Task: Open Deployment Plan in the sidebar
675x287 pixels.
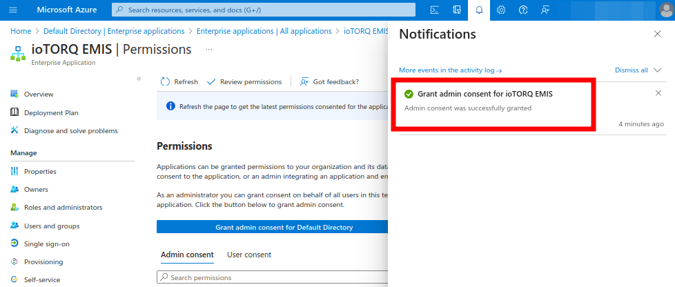Action: [x=51, y=112]
